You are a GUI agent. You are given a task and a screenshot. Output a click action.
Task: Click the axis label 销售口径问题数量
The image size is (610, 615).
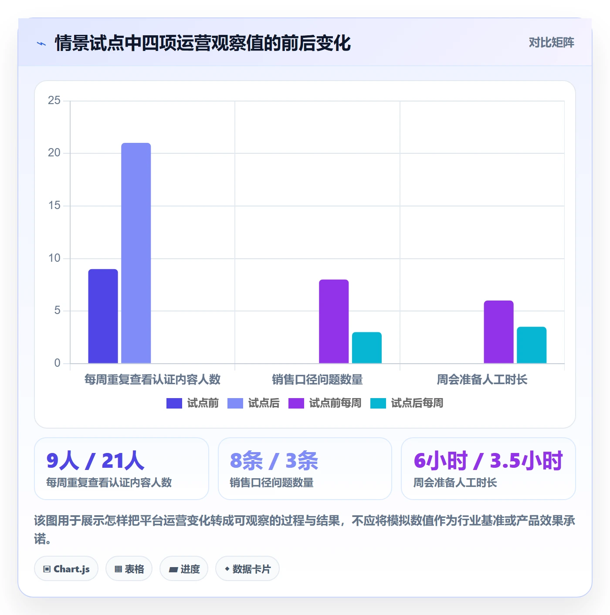(x=317, y=380)
